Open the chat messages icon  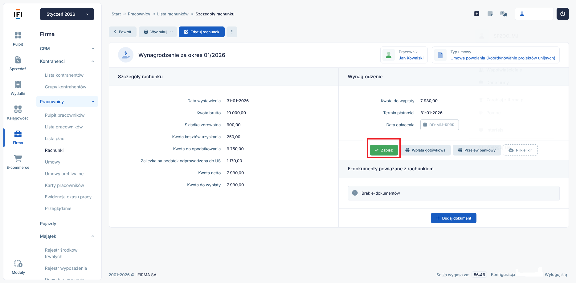[503, 14]
